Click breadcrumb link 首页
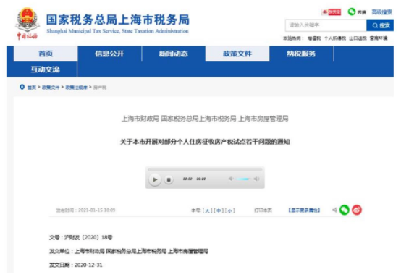 coord(32,88)
